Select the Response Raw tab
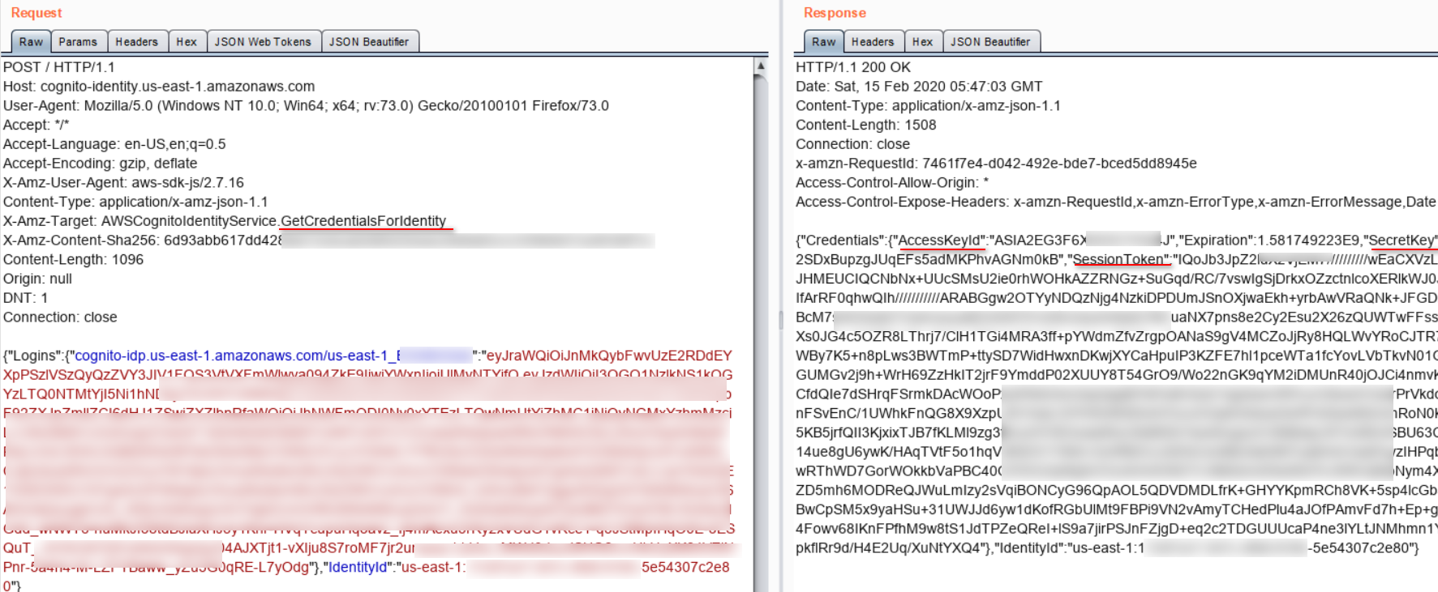Screen dimensions: 1438x592 click(x=823, y=41)
